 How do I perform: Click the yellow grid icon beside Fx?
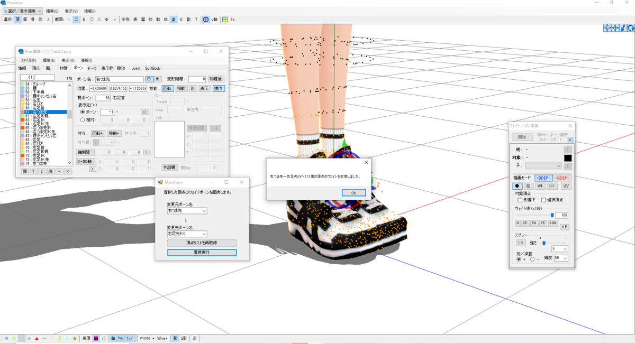pyautogui.click(x=225, y=19)
